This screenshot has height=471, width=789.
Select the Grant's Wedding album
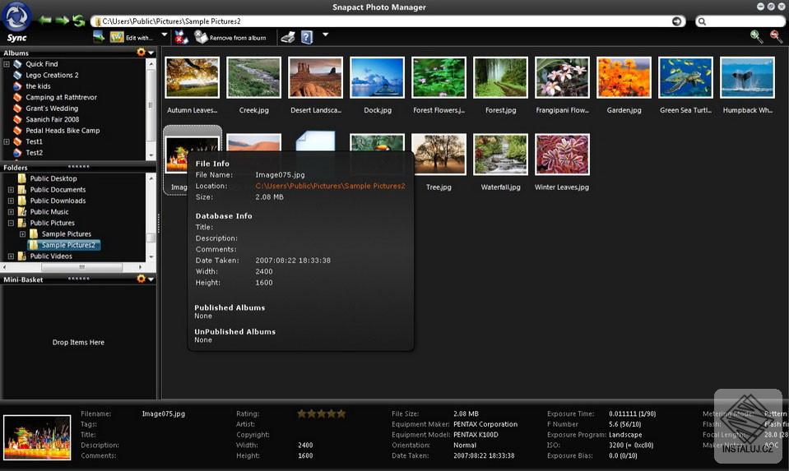[52, 108]
